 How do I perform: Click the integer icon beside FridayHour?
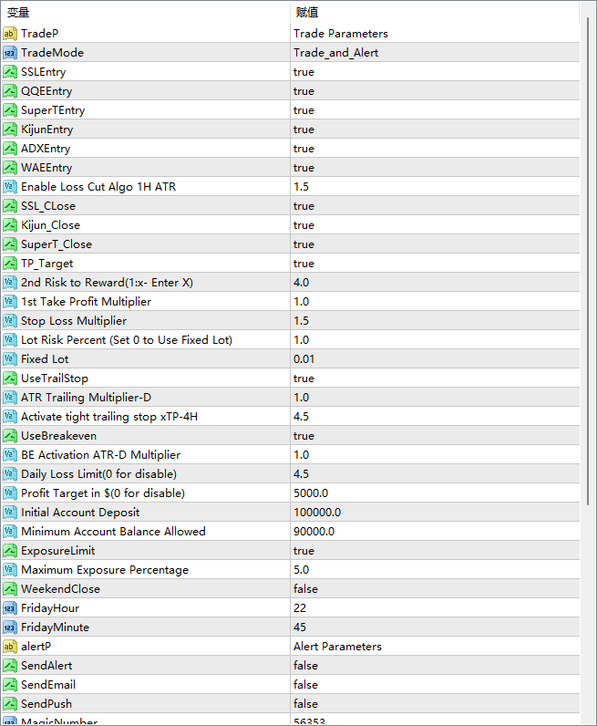[10, 608]
